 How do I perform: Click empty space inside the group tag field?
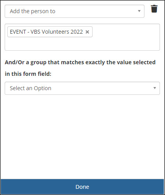(82, 44)
